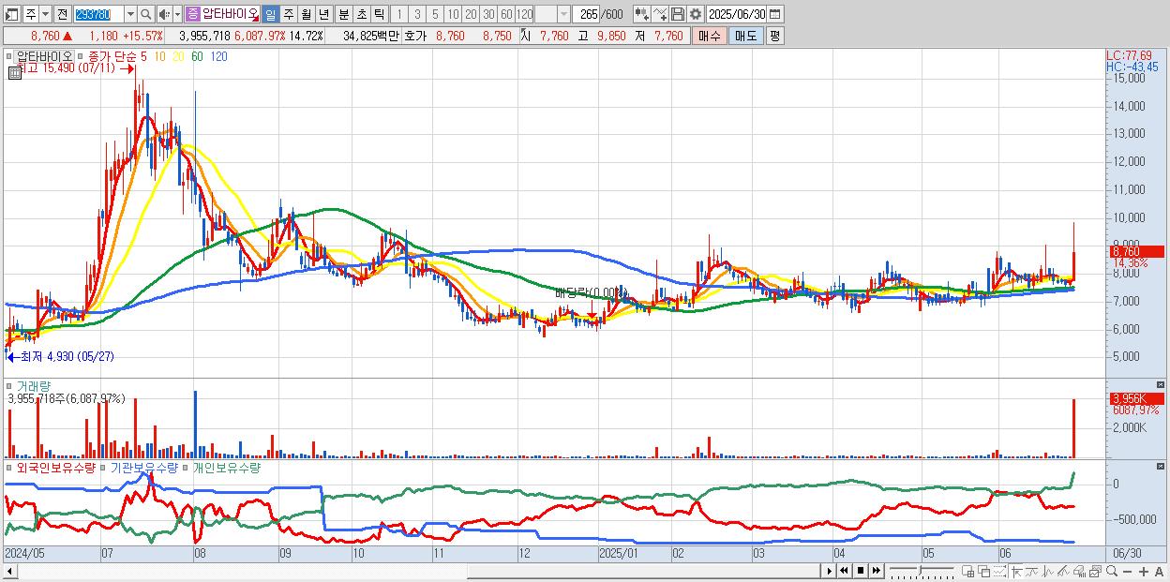The width and height of the screenshot is (1170, 582).
Task: Click the 265 bar count field
Action: click(586, 14)
